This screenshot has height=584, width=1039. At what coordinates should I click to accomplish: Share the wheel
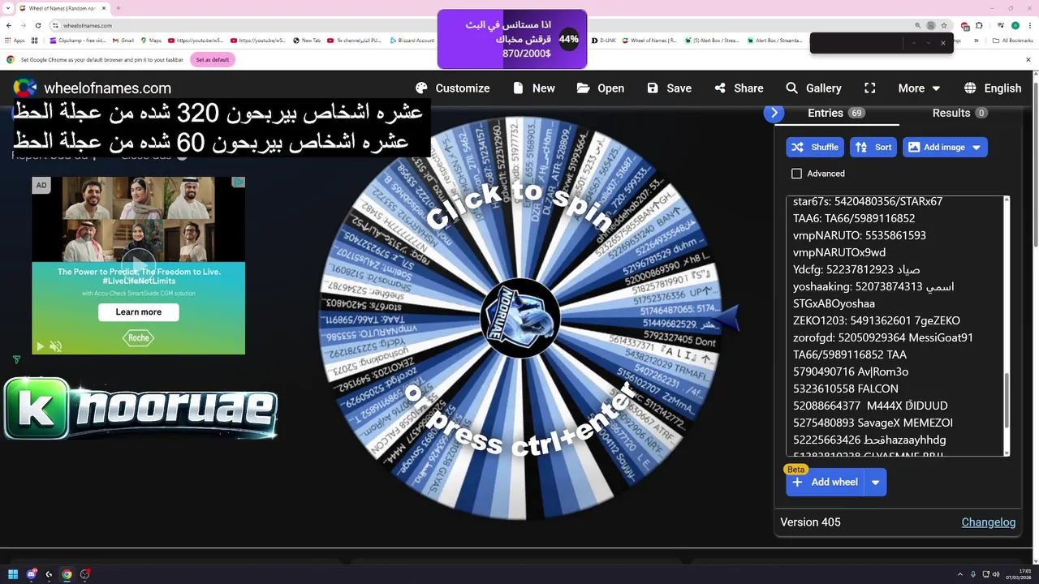click(739, 88)
